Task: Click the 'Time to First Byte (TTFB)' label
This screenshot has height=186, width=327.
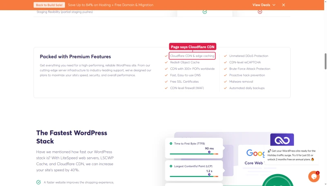Action: [190, 143]
